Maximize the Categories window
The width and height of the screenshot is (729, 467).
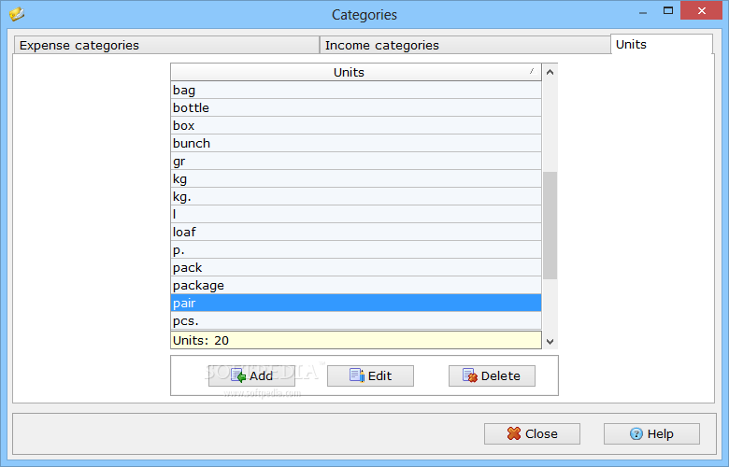click(668, 10)
